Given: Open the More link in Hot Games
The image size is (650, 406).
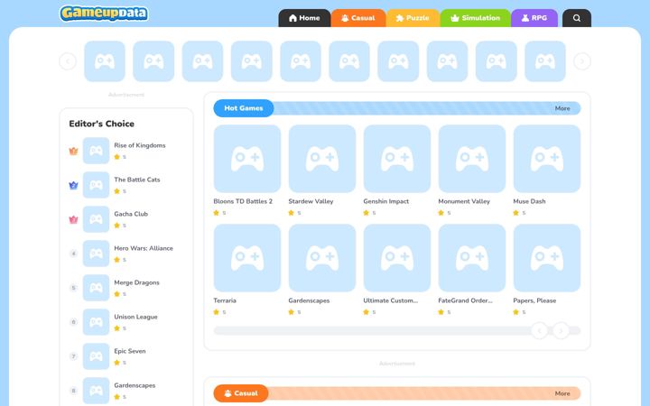Looking at the screenshot, I should (562, 108).
